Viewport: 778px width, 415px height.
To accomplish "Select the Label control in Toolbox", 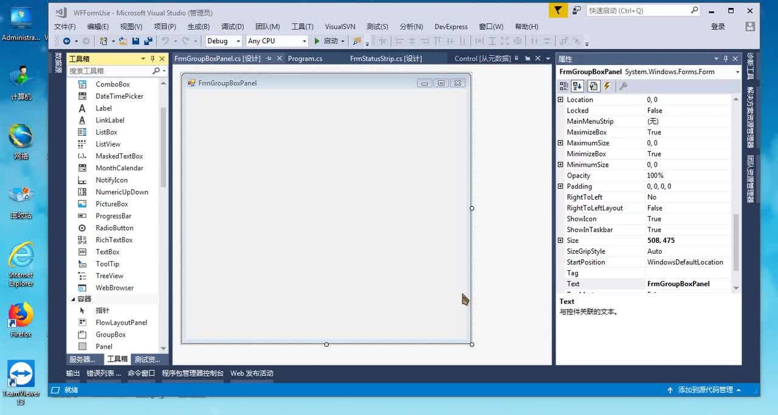I will point(103,108).
